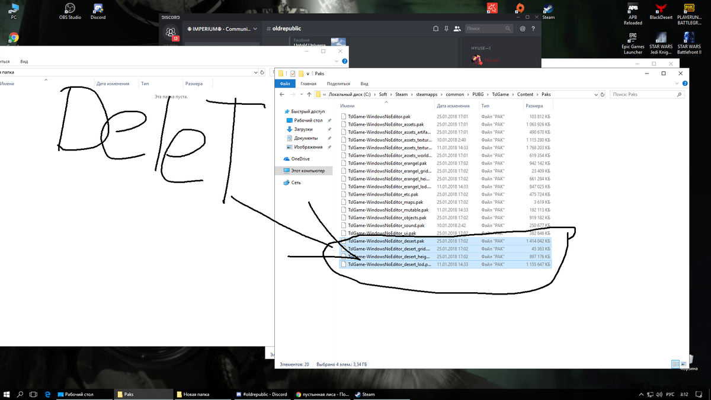This screenshot has width=711, height=400.
Task: Launch STAR WARS Jedi Knight shortcut
Action: (x=661, y=43)
